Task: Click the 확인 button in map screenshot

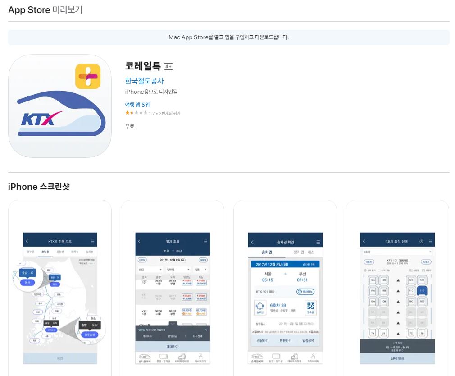Action: (60, 358)
